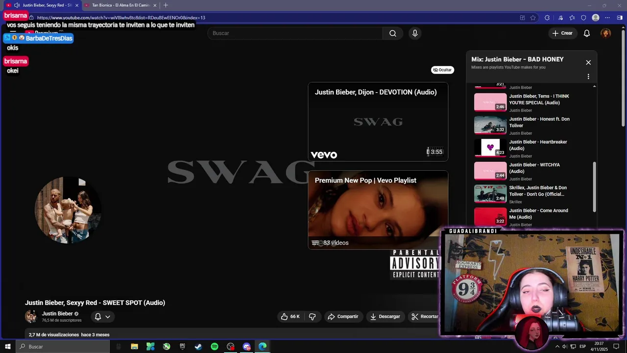
Task: Open the Mix playlist three-dot options menu
Action: (588, 76)
